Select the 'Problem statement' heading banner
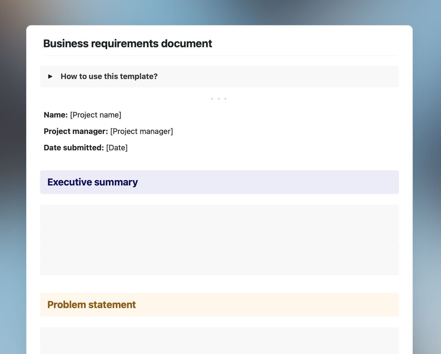Screen dimensions: 441x354 [x=91, y=305]
